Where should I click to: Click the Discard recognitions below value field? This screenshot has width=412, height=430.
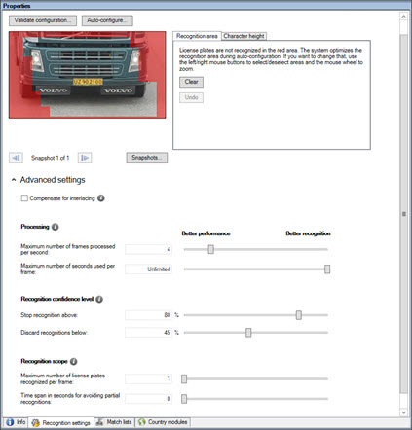(x=149, y=333)
